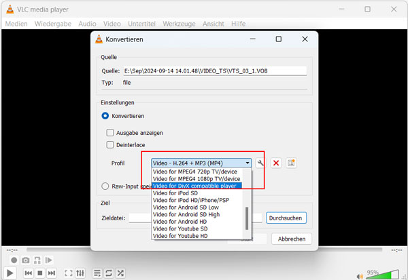Screen dimensions: 408x280
Task: Show the playlist icon
Action: (97, 273)
